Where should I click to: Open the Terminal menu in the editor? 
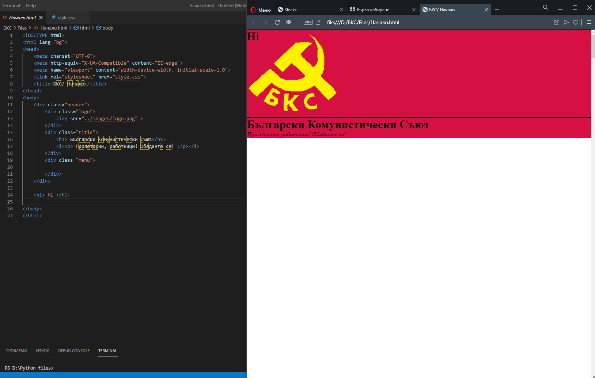[11, 5]
